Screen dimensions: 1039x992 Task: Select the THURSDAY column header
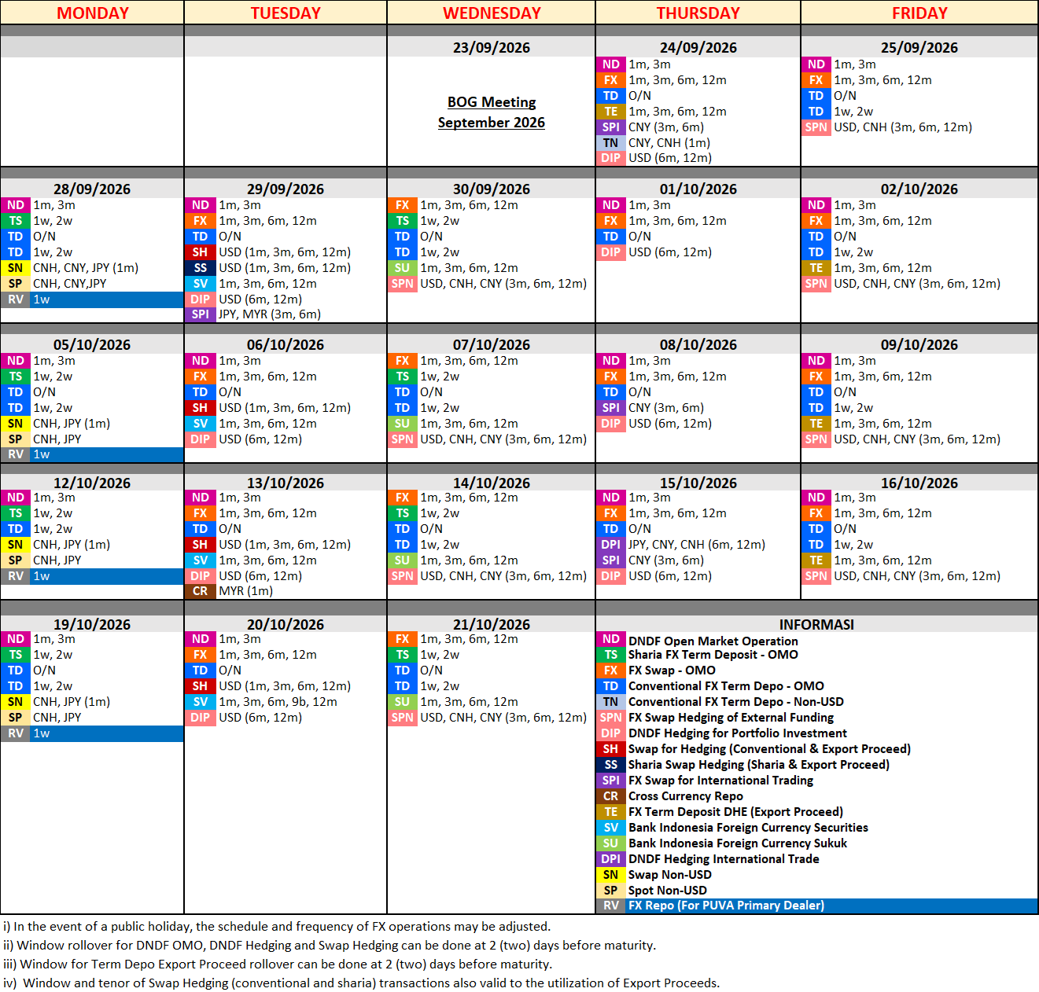click(x=698, y=13)
